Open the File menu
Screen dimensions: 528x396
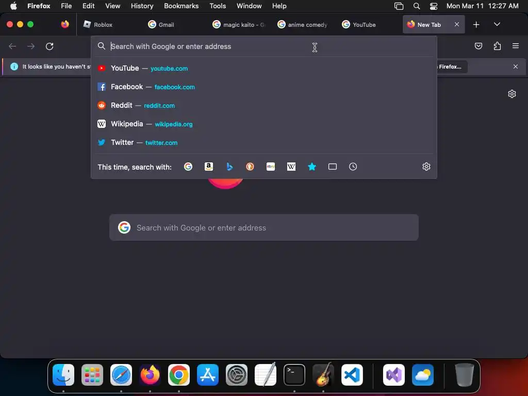point(66,6)
